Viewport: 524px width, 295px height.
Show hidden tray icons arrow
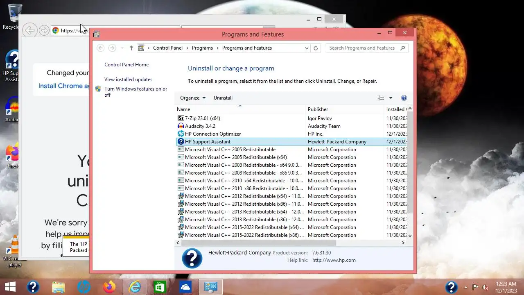[465, 287]
